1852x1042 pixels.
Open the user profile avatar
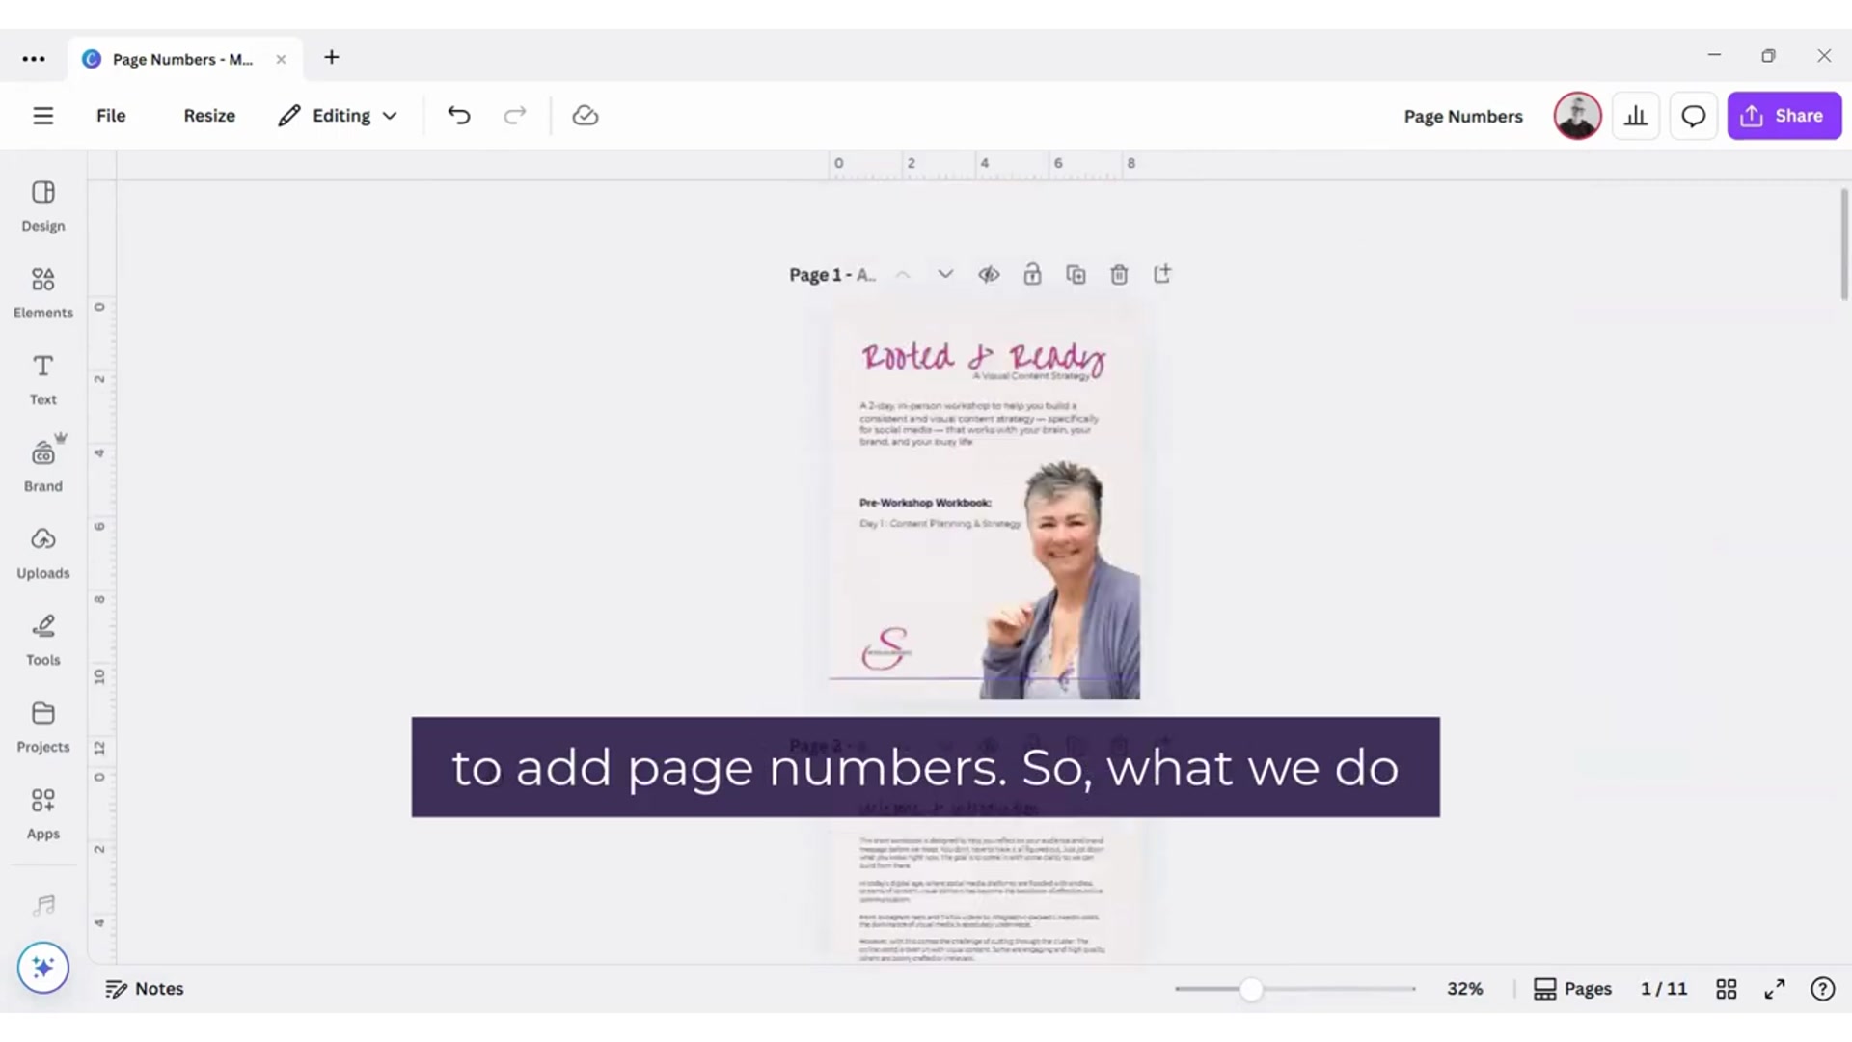tap(1577, 116)
